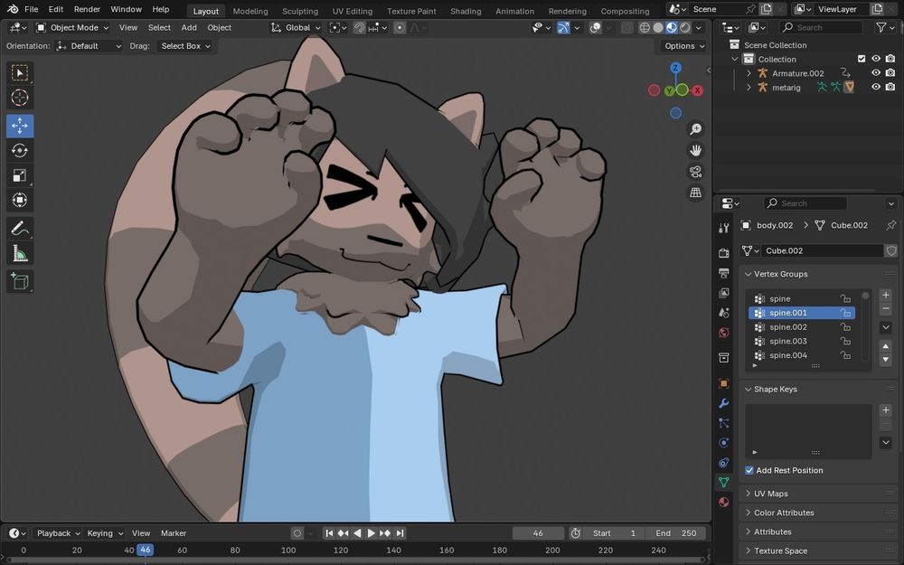Image resolution: width=904 pixels, height=565 pixels.
Task: Select the Scale tool
Action: click(x=20, y=175)
